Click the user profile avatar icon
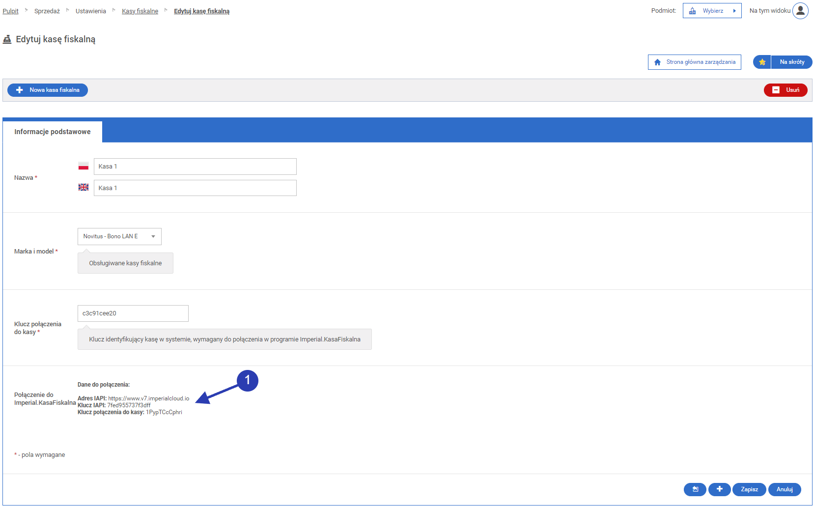This screenshot has height=507, width=814. click(800, 11)
